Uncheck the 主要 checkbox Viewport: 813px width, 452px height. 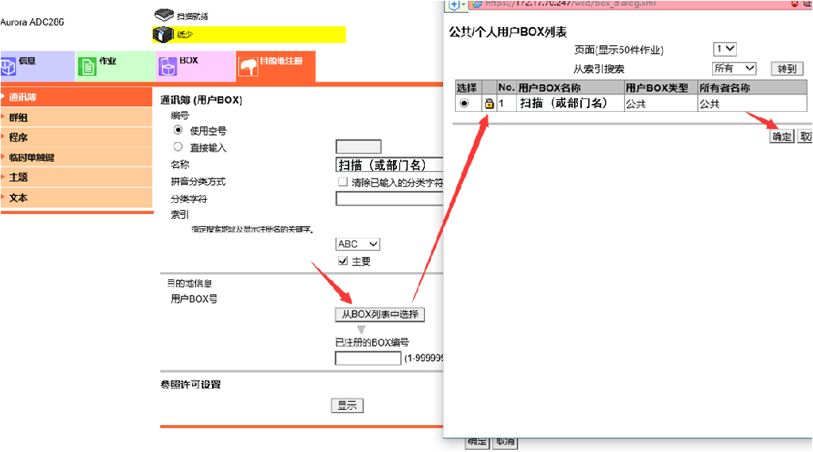[342, 261]
